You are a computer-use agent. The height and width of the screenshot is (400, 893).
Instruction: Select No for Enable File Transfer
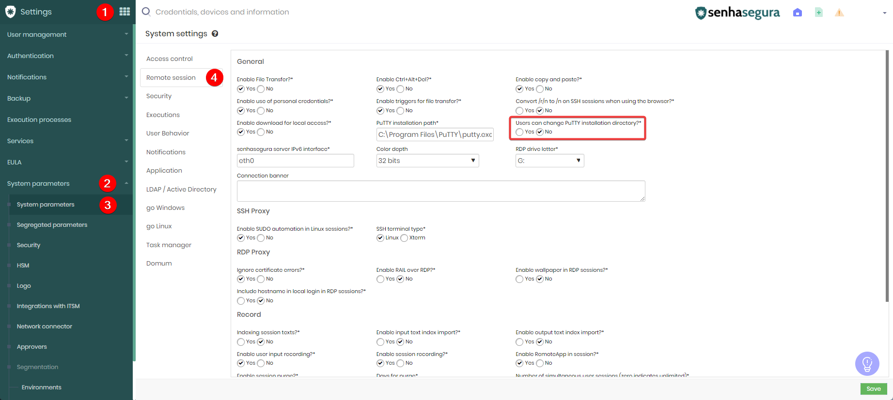click(261, 89)
